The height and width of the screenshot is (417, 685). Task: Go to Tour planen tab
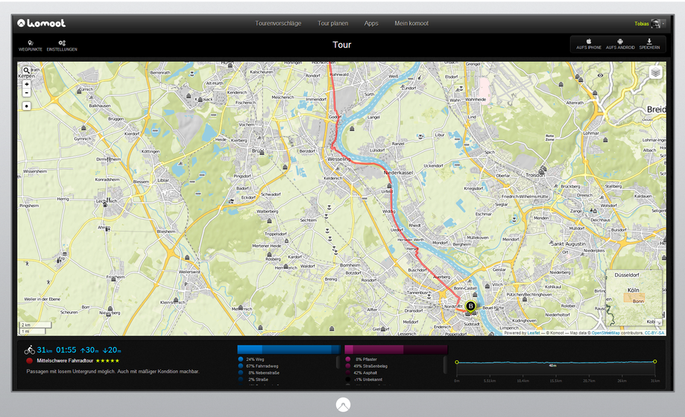(332, 24)
